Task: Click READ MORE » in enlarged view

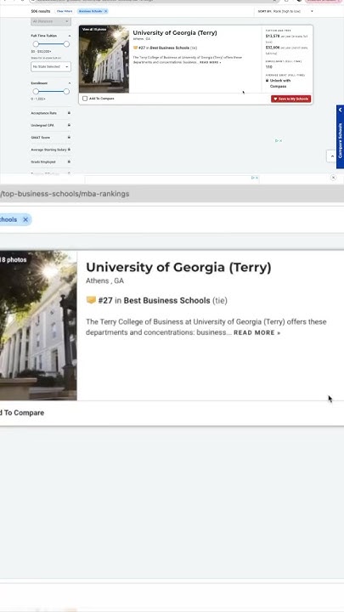Action: 257,332
